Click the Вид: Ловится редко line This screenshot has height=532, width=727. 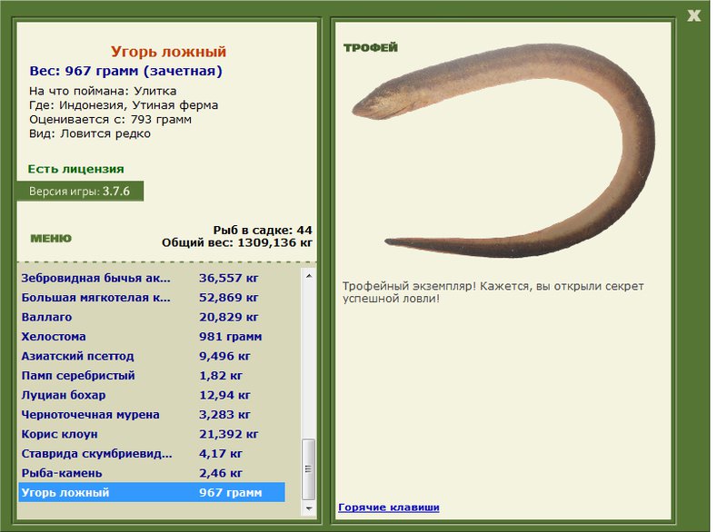[90, 133]
